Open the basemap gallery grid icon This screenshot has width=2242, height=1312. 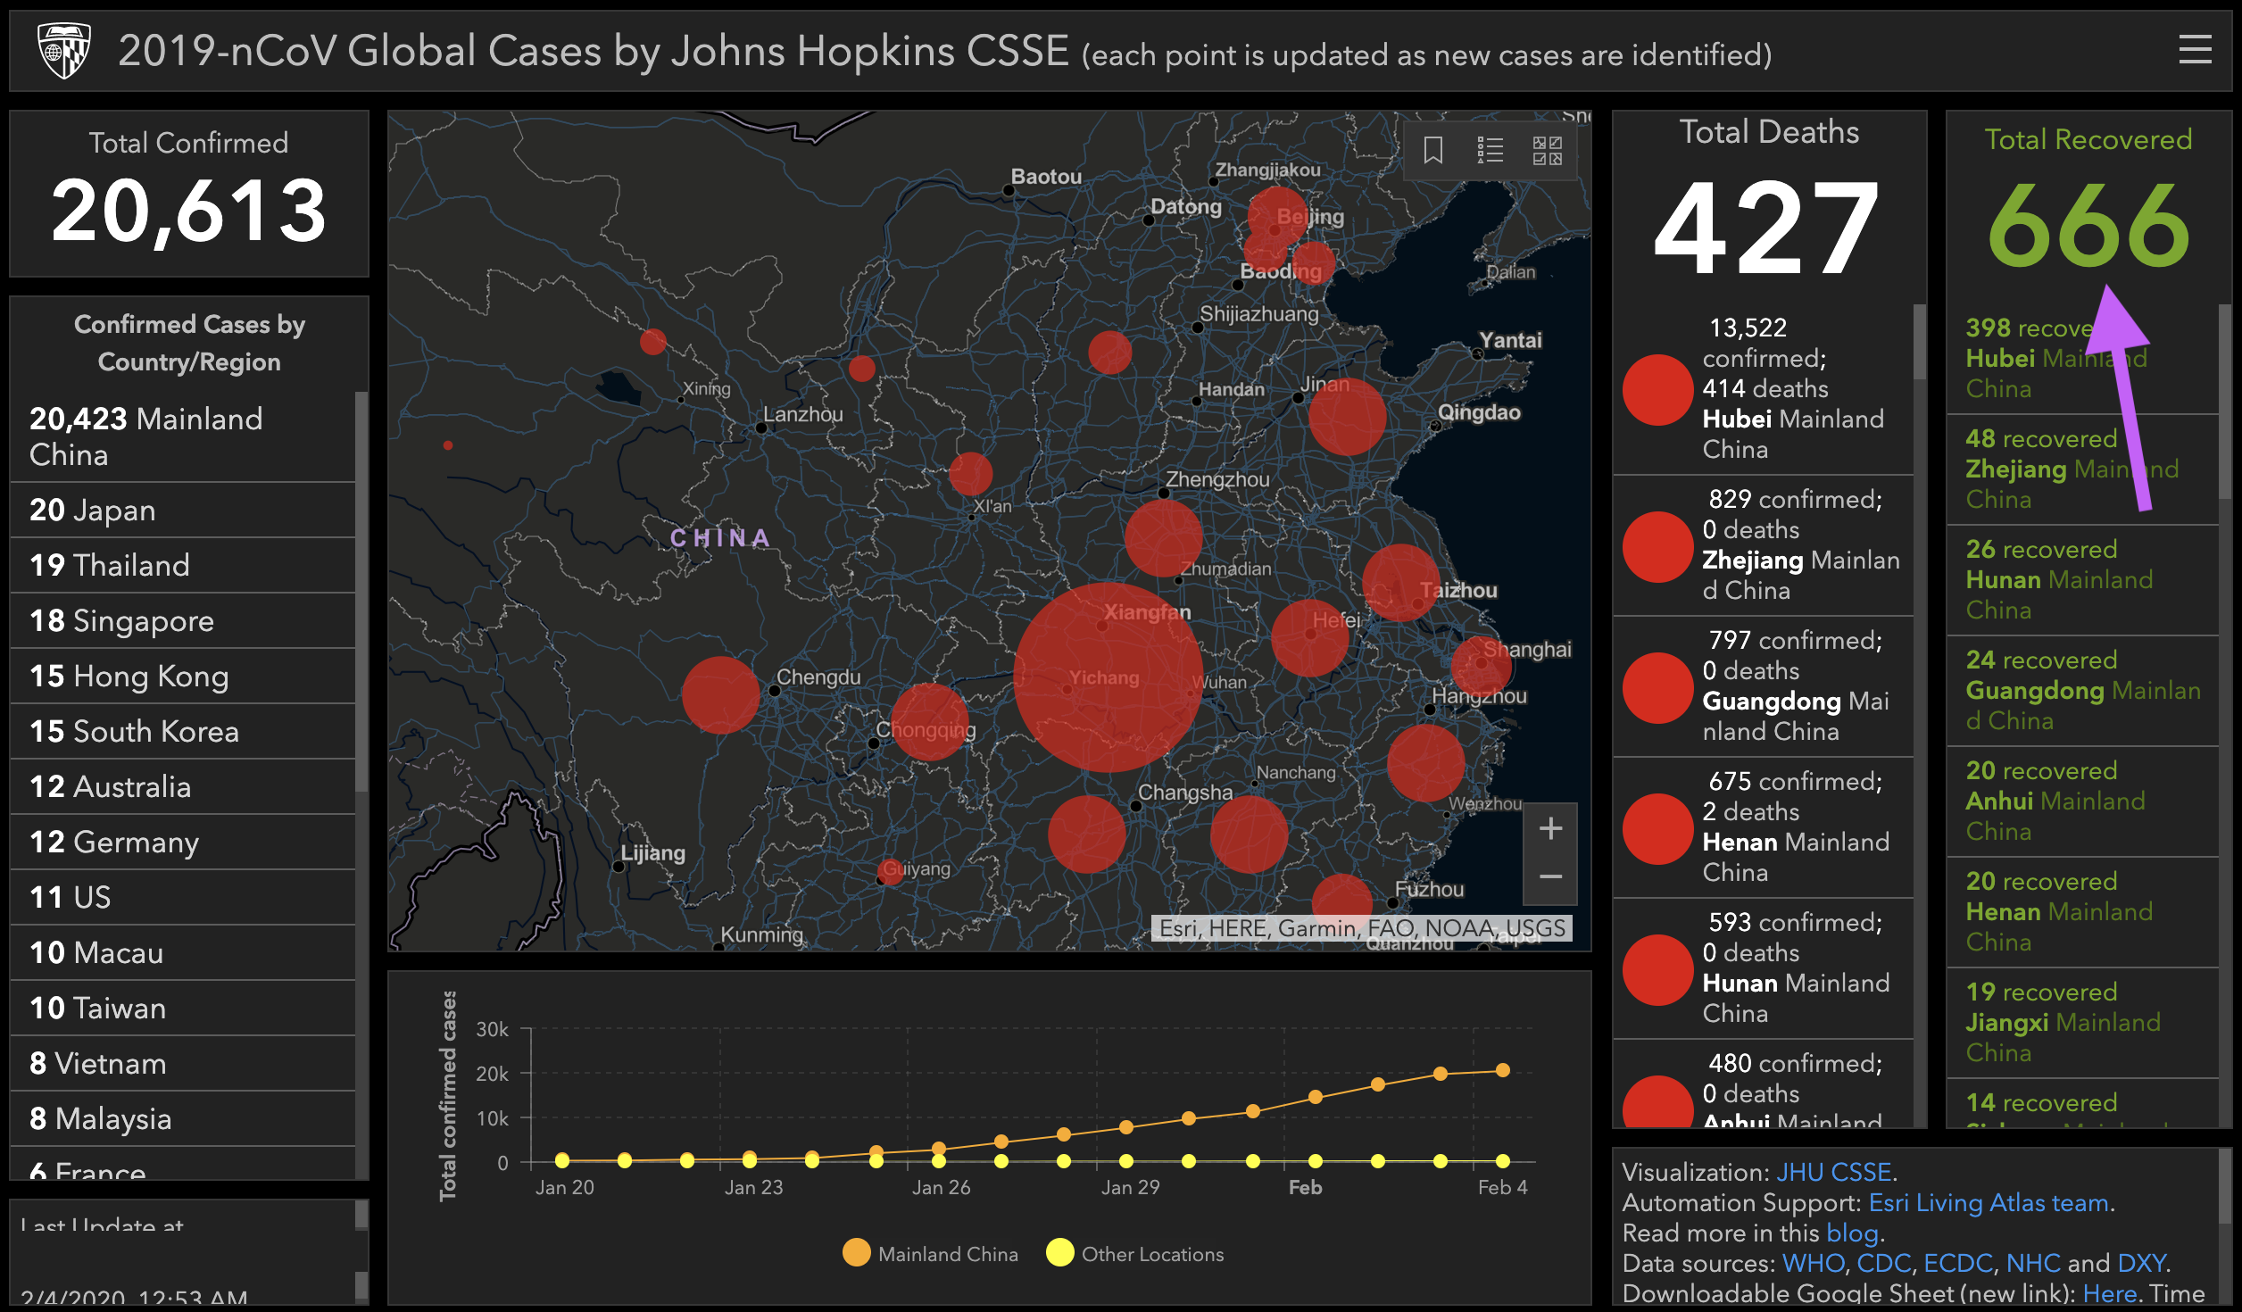[1547, 150]
